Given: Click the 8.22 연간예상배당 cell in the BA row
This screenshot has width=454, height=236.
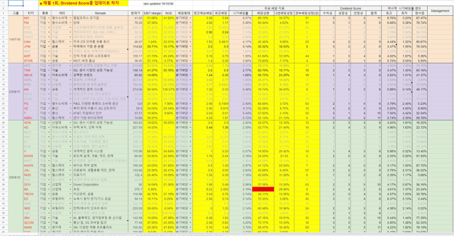Looking at the screenshot, I should point(203,189).
